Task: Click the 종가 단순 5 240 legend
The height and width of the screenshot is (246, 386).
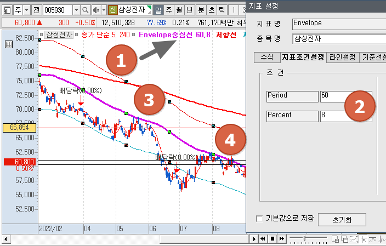Action: 105,35
